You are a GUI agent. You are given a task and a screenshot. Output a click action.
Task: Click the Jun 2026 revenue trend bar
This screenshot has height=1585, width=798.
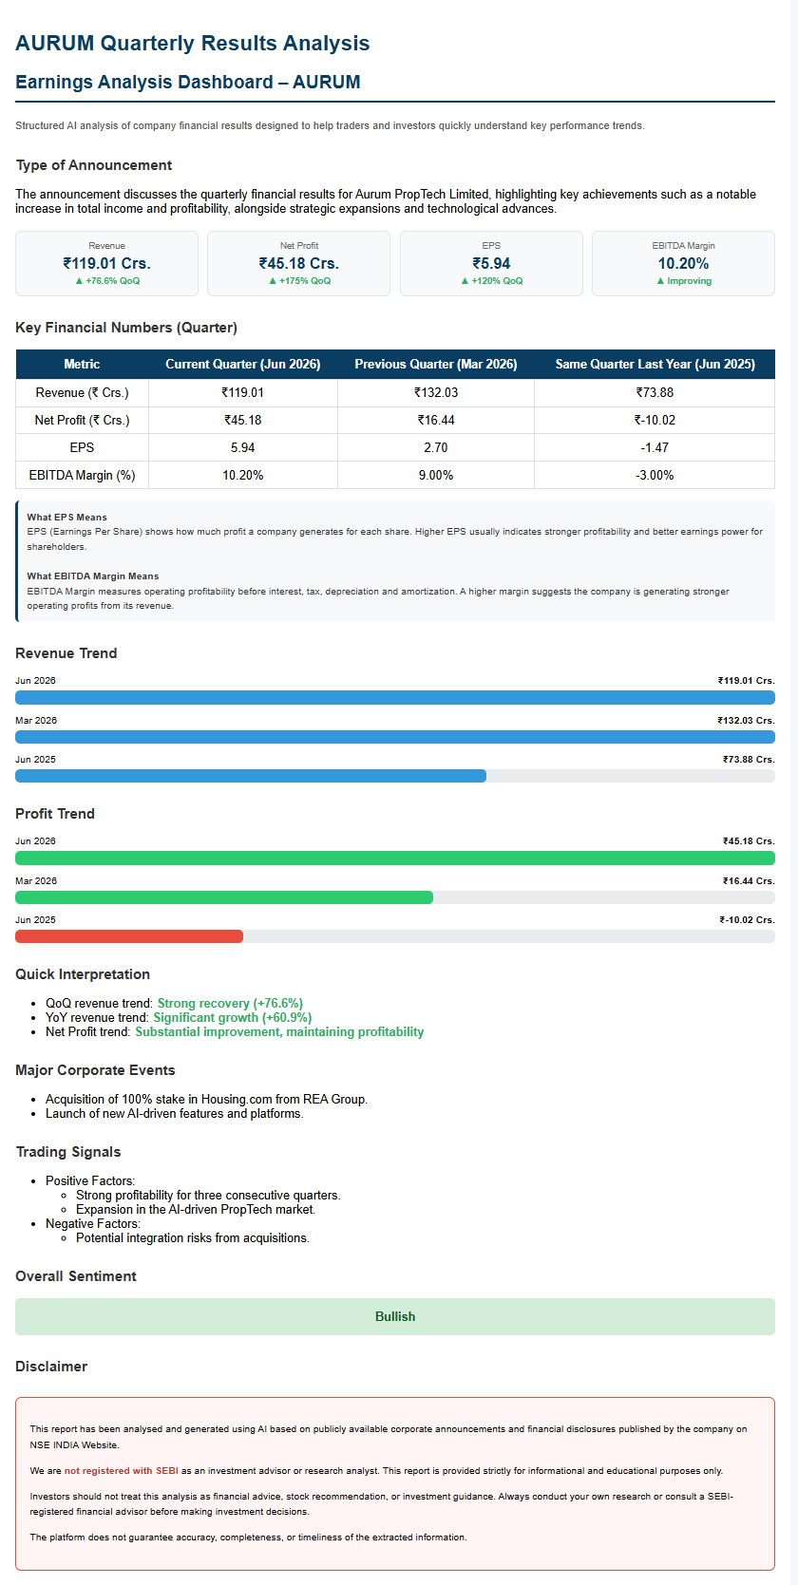[x=395, y=698]
